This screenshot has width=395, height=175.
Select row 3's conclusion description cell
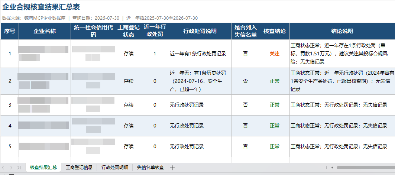tap(342, 105)
